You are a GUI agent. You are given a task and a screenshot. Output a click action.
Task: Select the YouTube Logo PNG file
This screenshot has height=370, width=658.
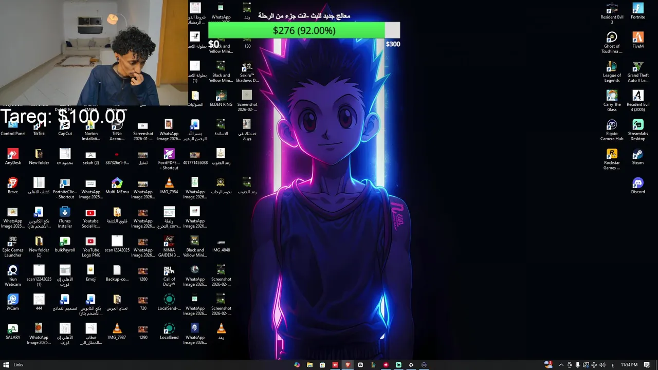[91, 247]
